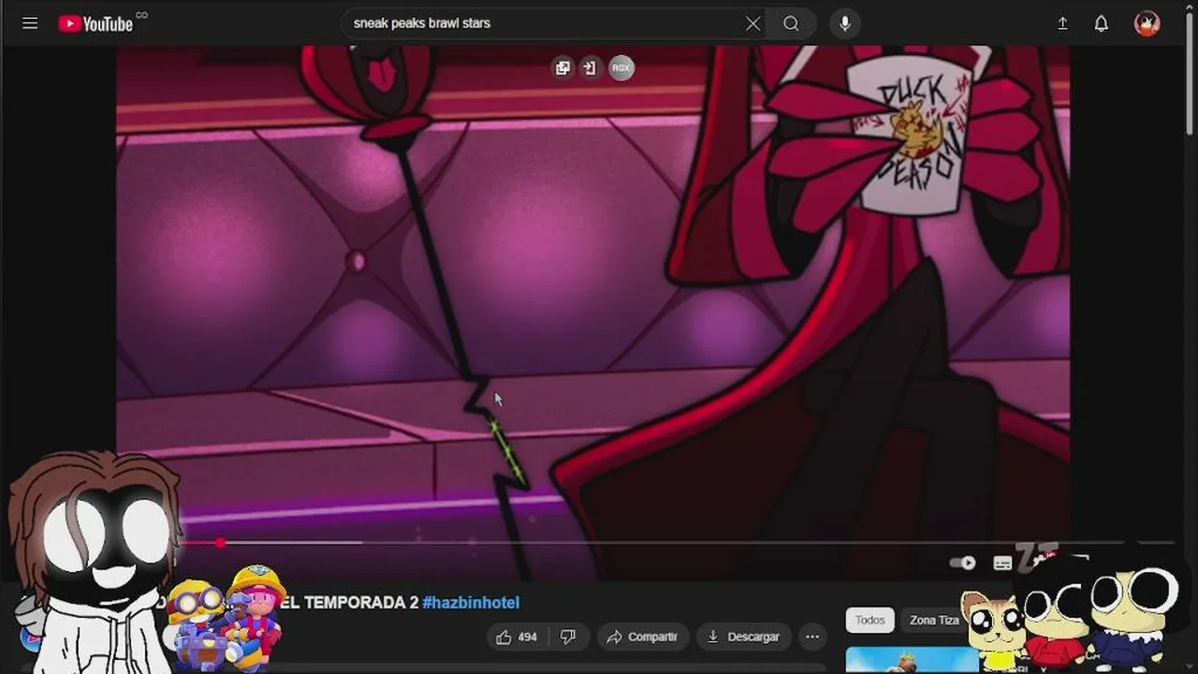Run search with magnifying glass button
Viewport: 1198px width, 674px height.
point(791,23)
